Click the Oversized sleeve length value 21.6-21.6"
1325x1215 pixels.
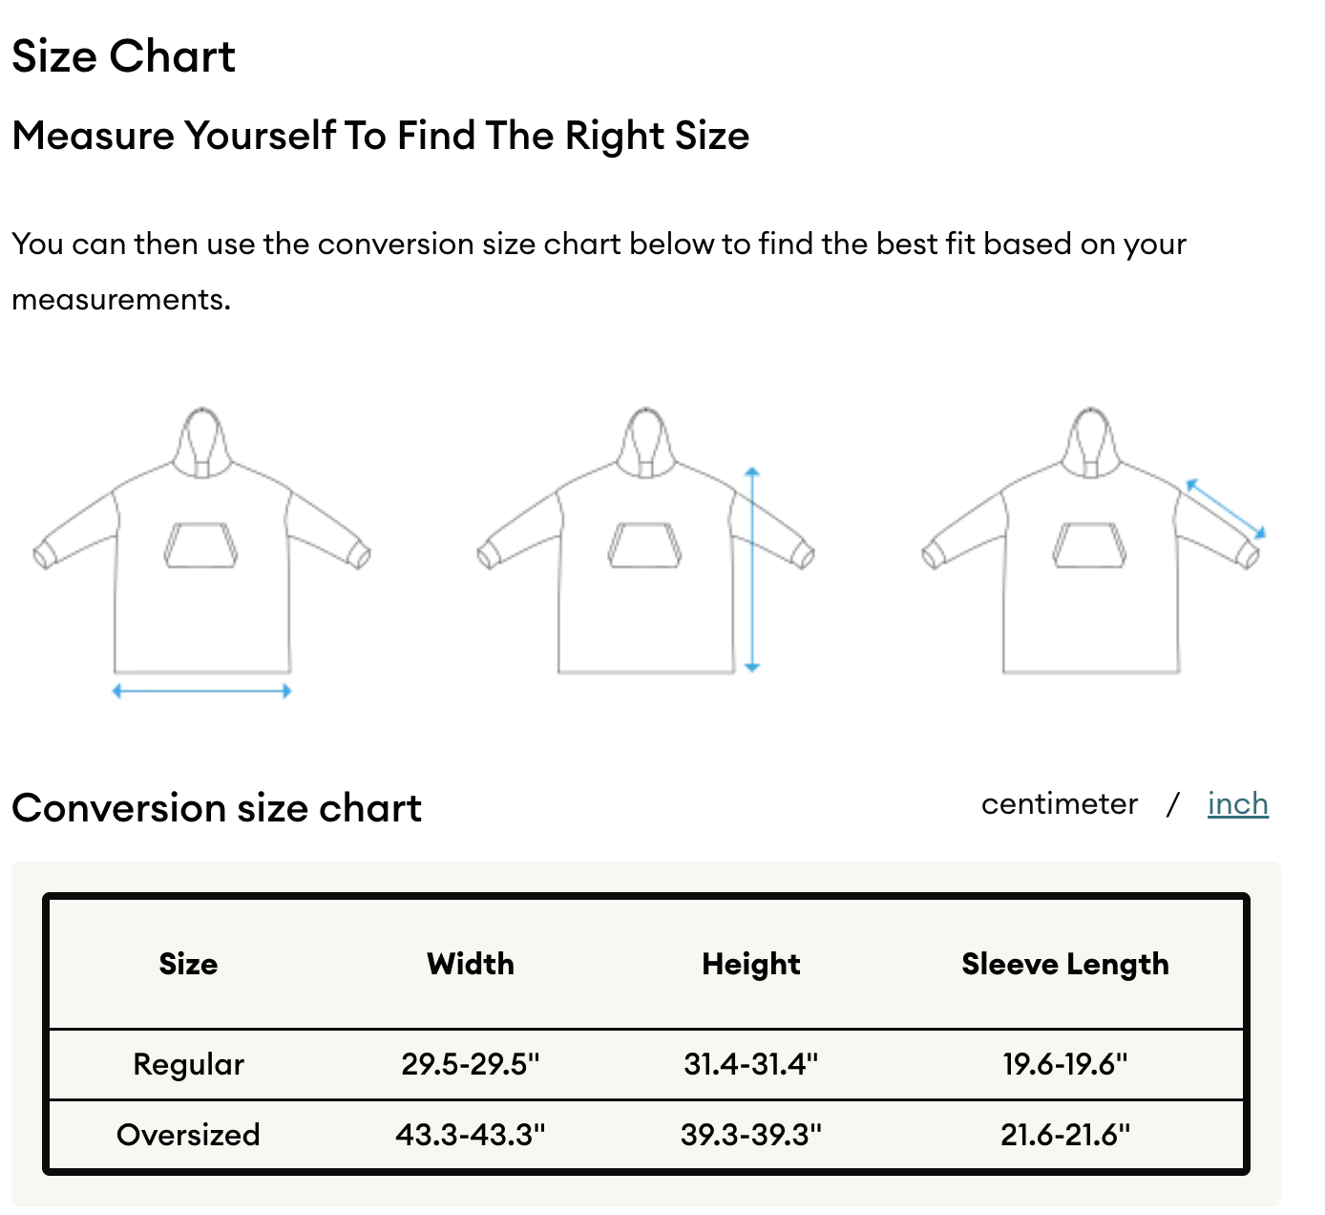(x=1065, y=1135)
